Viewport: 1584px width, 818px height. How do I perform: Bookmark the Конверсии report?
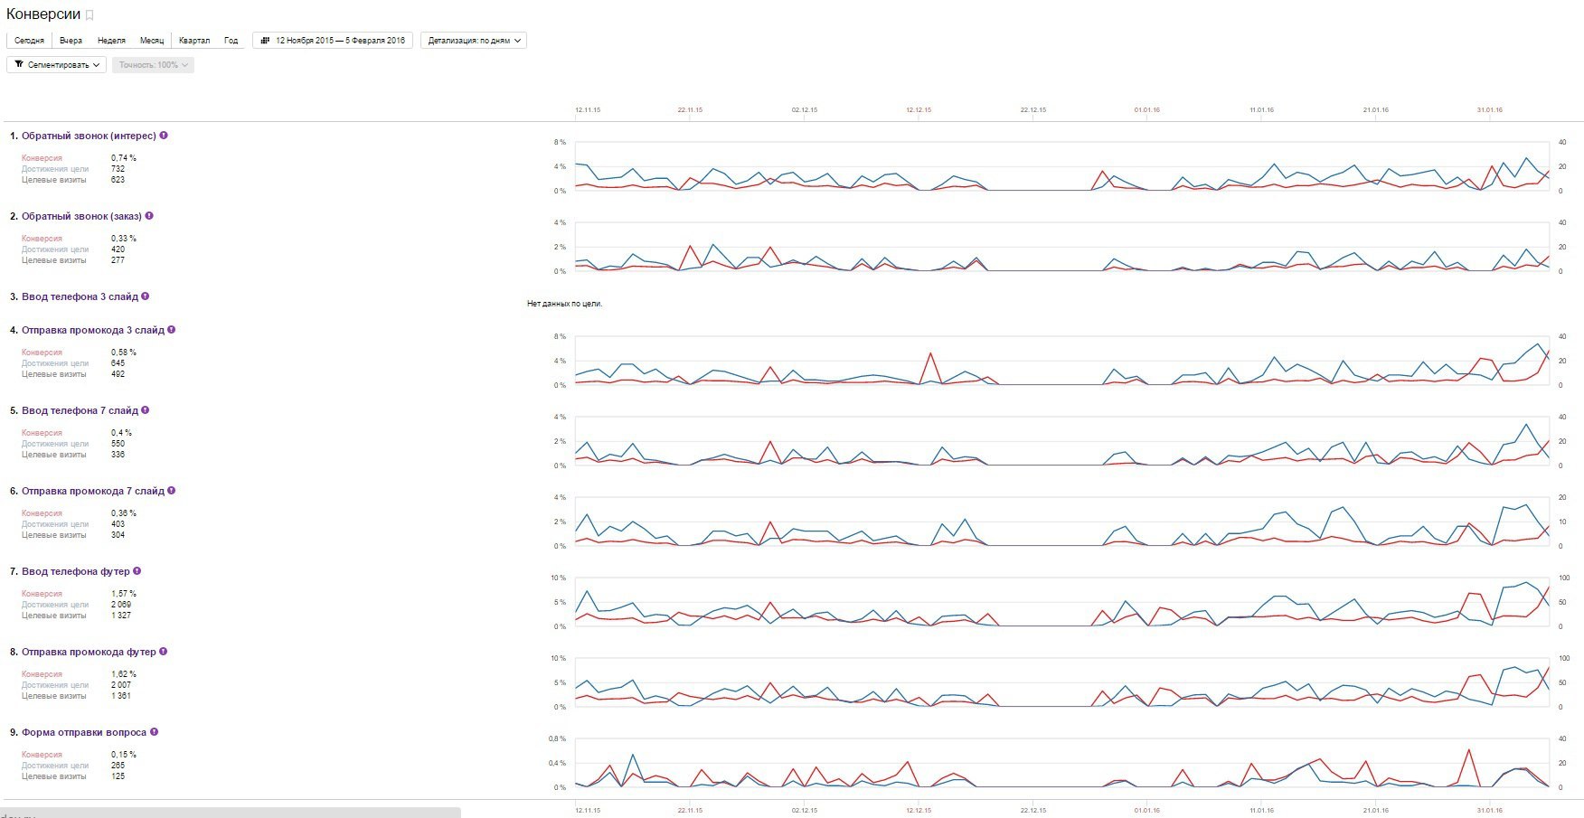(x=90, y=15)
